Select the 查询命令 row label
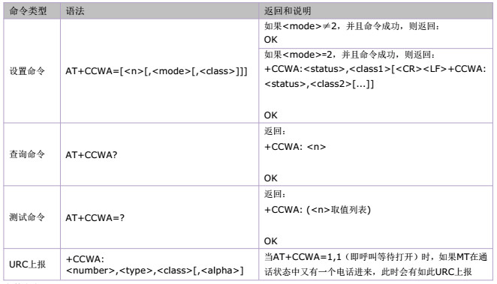 click(x=27, y=154)
